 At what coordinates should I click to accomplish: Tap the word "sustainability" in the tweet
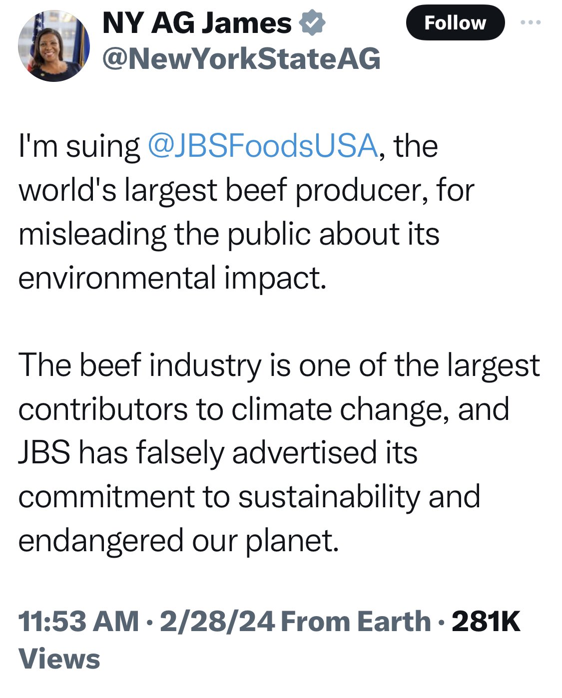click(x=329, y=497)
